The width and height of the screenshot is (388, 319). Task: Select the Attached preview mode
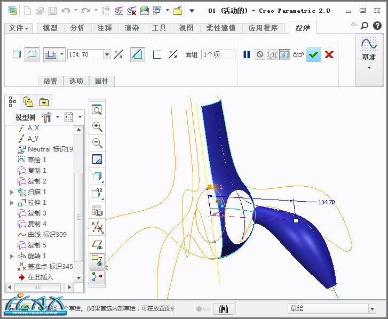tap(284, 54)
